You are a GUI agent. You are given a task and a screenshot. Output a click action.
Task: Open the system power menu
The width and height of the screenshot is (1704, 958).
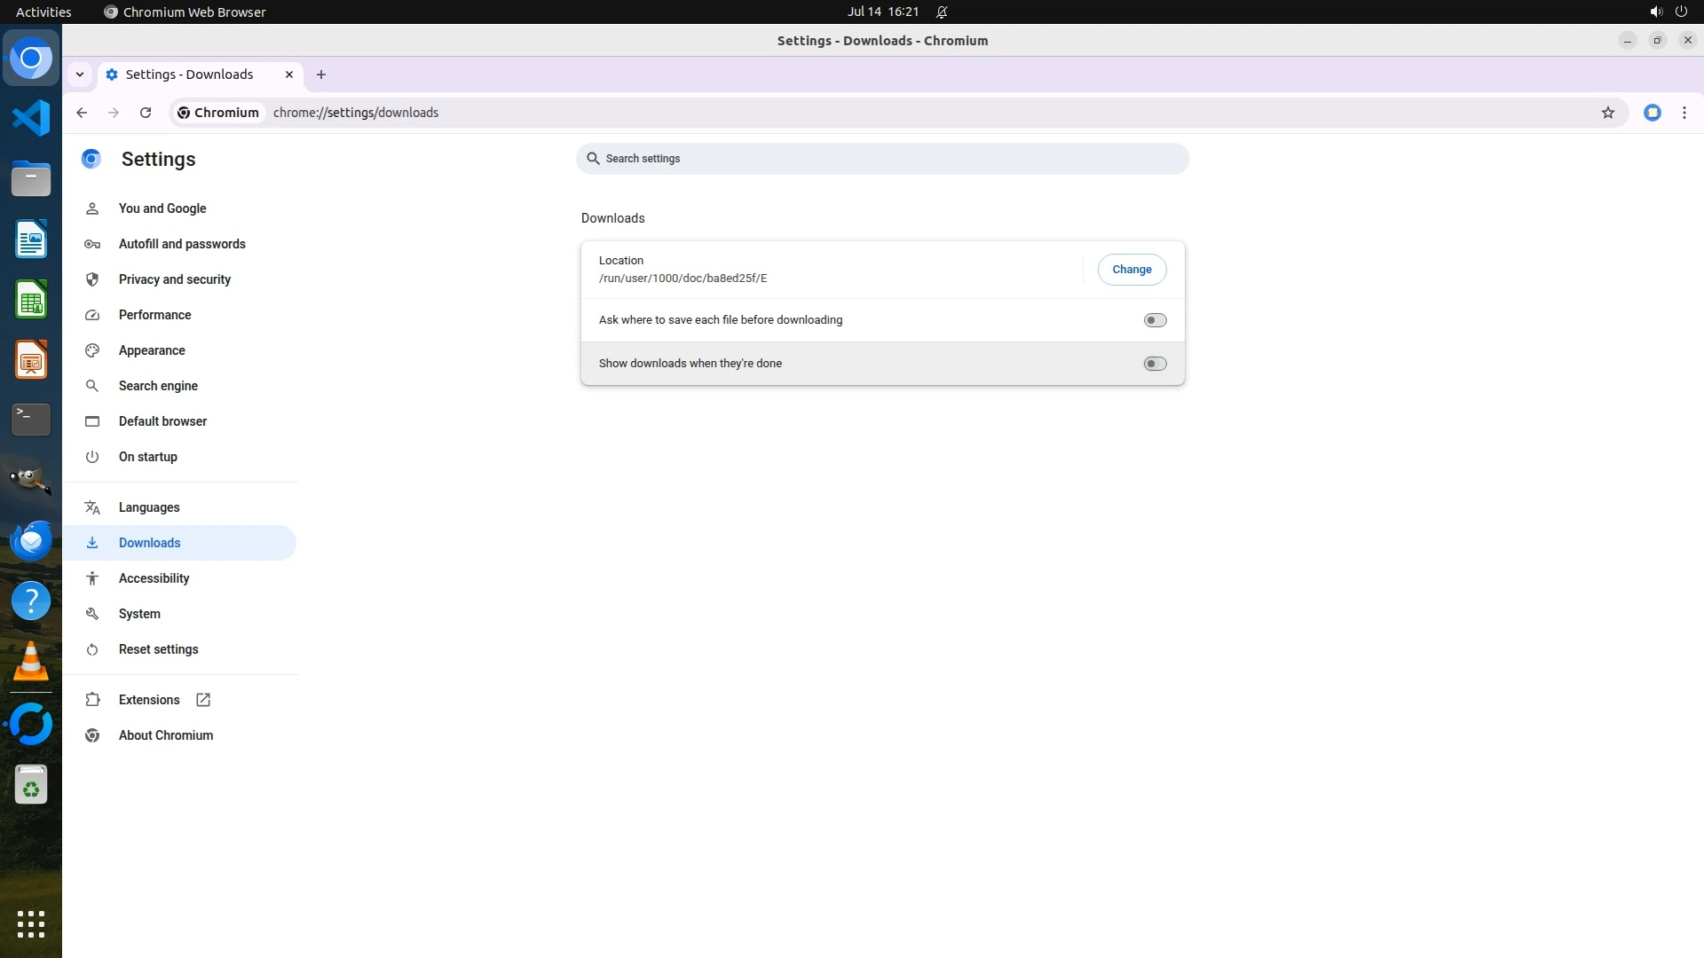(1680, 12)
